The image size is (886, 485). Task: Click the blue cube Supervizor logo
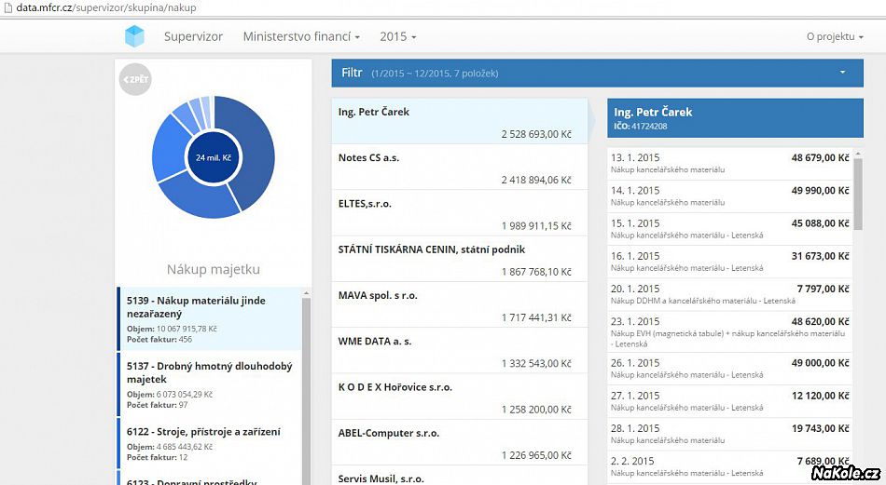(x=134, y=36)
